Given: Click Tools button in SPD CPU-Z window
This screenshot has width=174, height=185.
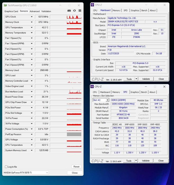Looking at the screenshot, I should click(x=129, y=161).
